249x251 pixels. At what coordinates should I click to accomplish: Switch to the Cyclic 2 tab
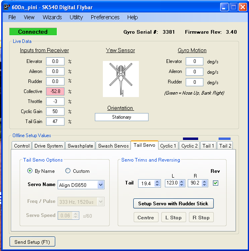[189, 146]
